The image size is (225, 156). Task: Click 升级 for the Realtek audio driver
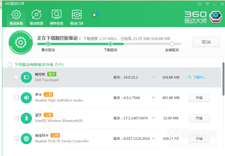(x=199, y=98)
